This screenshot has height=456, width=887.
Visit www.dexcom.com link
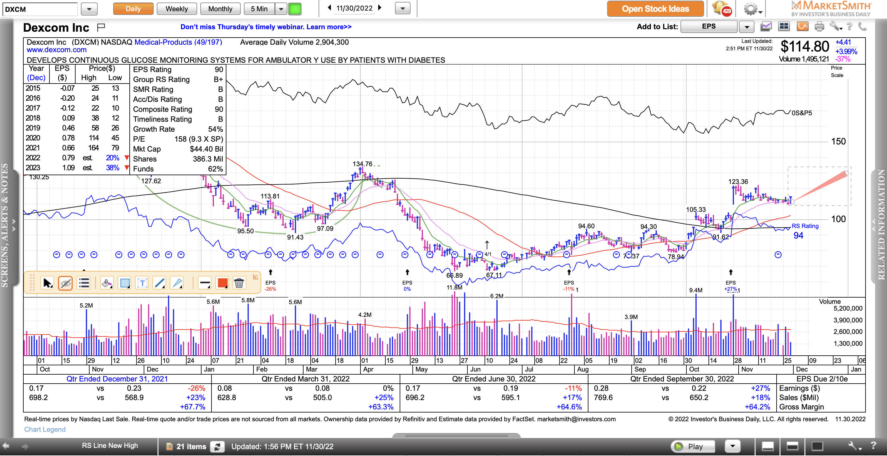pos(57,50)
